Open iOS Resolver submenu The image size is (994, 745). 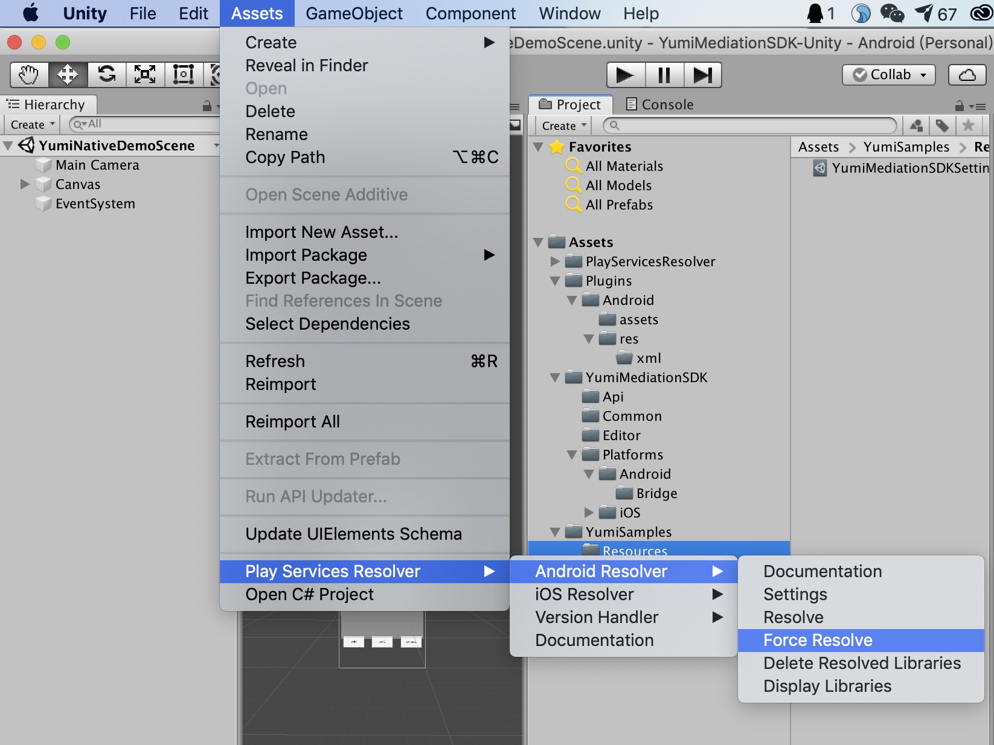624,594
